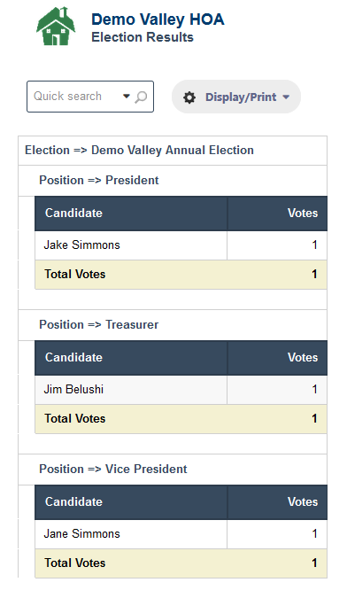Open the Display/Print button menu
Image resolution: width=347 pixels, height=598 pixels.
[x=236, y=97]
